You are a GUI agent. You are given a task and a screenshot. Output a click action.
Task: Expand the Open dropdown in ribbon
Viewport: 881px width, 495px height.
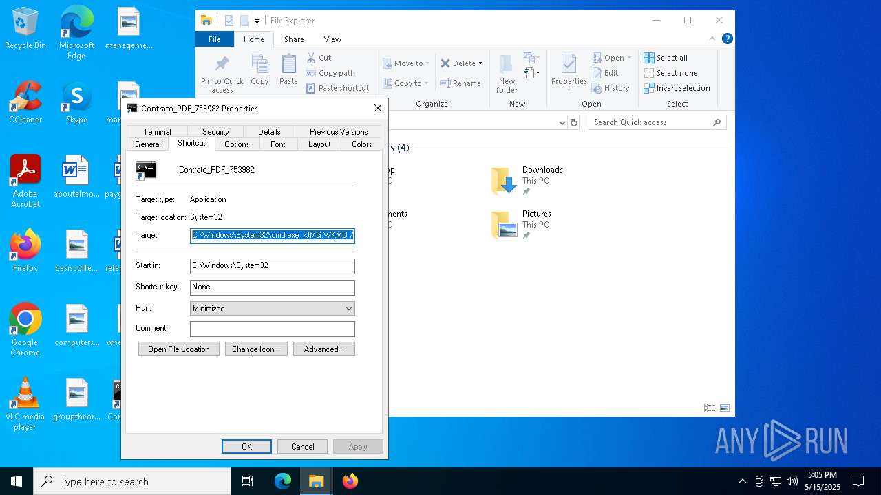(629, 58)
